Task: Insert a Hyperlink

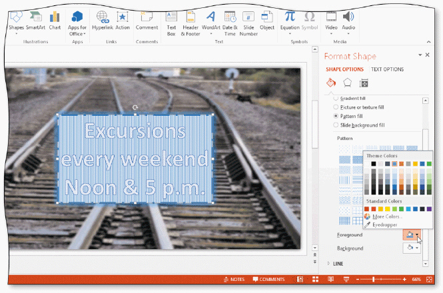Action: point(103,21)
